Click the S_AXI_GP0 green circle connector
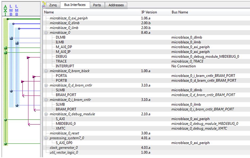The width and height of the screenshot is (250, 158). [x=6, y=144]
